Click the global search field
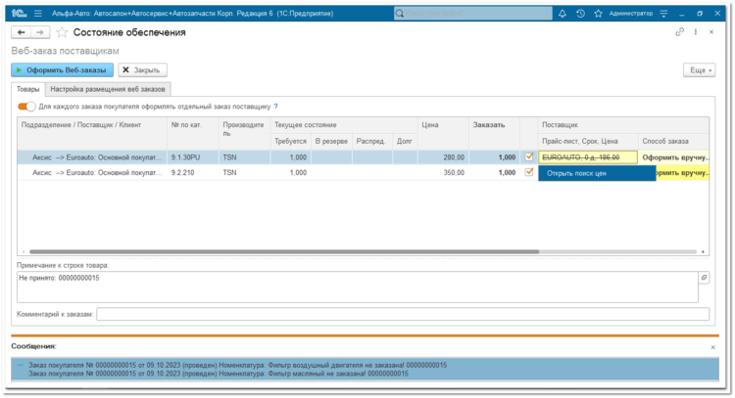Viewport: 735px width, 398px height. 473,14
